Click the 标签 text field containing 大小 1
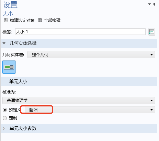The image size is (159, 141). coord(80,32)
